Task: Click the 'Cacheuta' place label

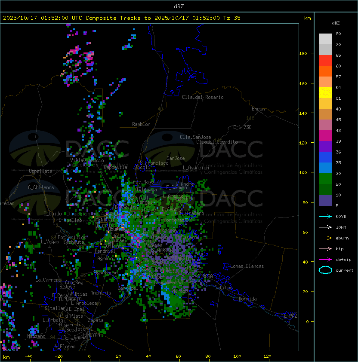Action: pyautogui.click(x=74, y=242)
